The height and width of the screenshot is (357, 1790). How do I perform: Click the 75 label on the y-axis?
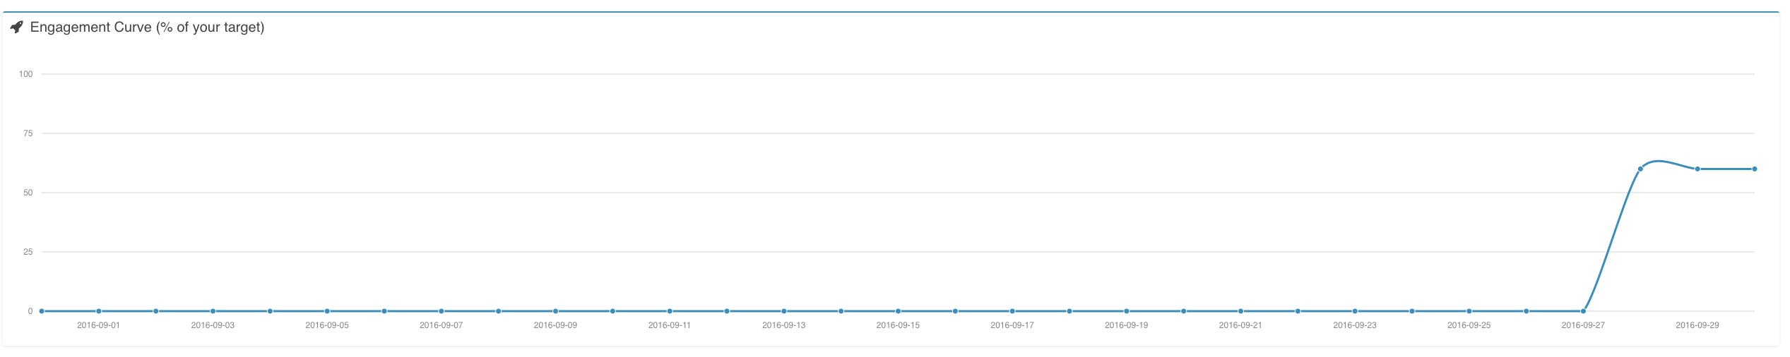28,133
